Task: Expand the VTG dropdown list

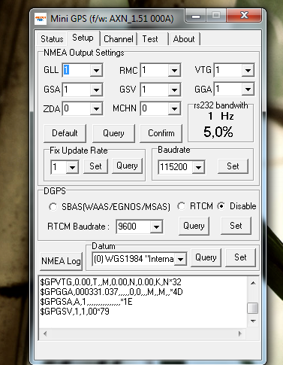Action: (x=248, y=70)
